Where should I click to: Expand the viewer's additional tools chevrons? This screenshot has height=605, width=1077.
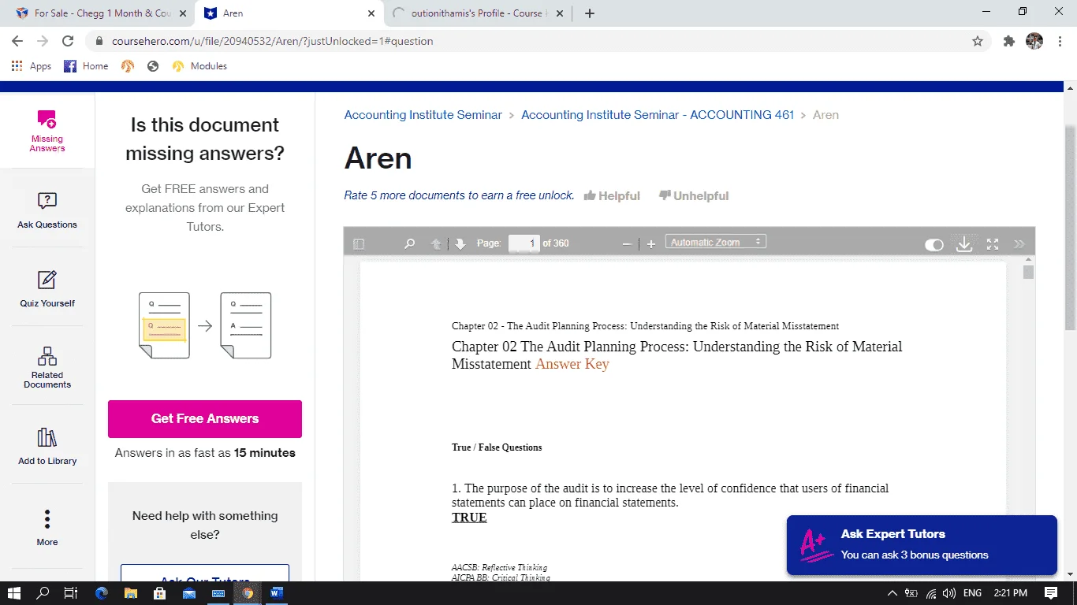[1019, 244]
